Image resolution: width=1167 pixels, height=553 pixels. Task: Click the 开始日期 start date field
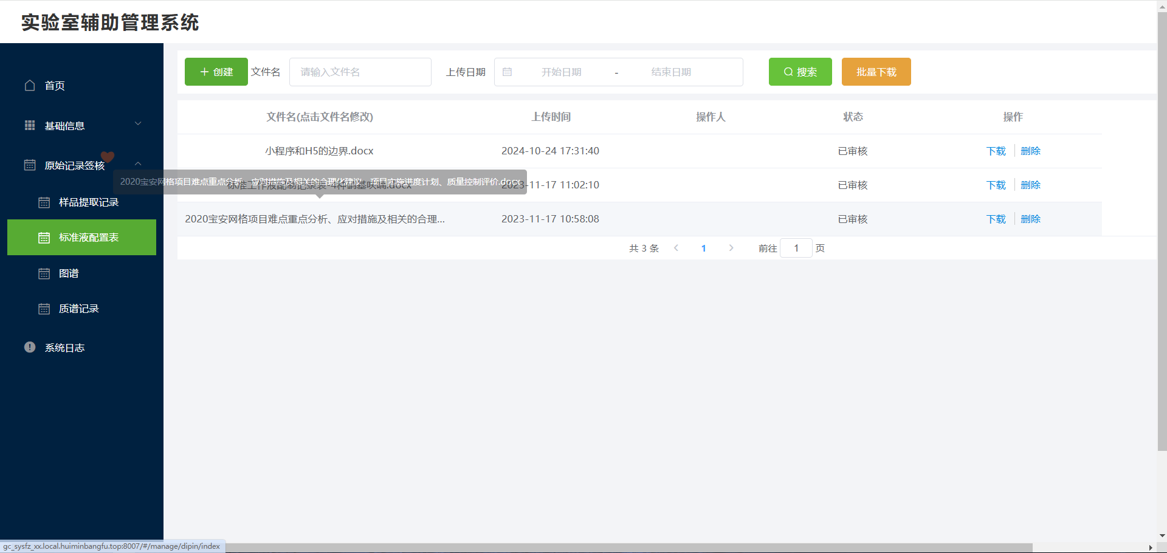point(561,72)
